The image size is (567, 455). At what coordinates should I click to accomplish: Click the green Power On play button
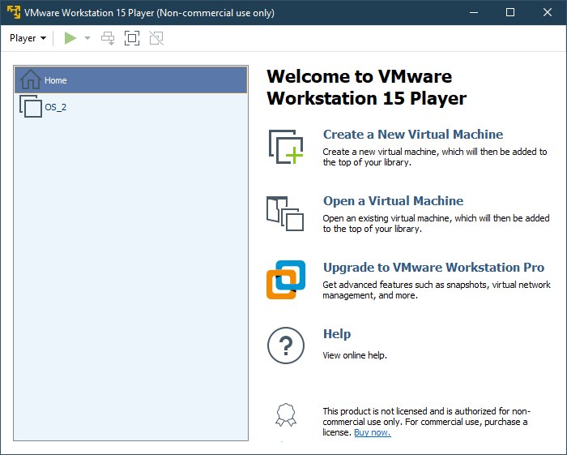click(x=70, y=38)
